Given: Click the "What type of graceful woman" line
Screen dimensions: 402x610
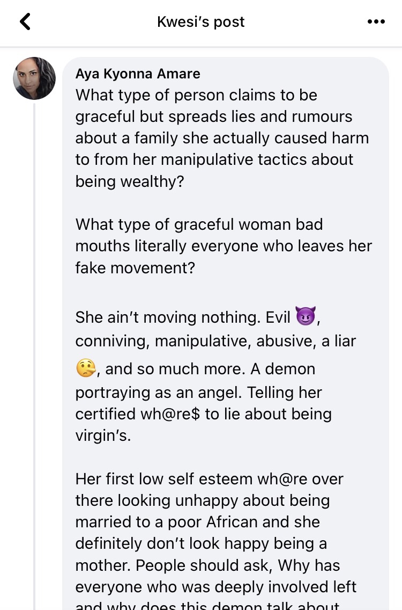Looking at the screenshot, I should click(x=199, y=224).
